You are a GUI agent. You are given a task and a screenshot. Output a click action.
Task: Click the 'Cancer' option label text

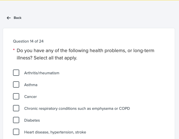30,97
